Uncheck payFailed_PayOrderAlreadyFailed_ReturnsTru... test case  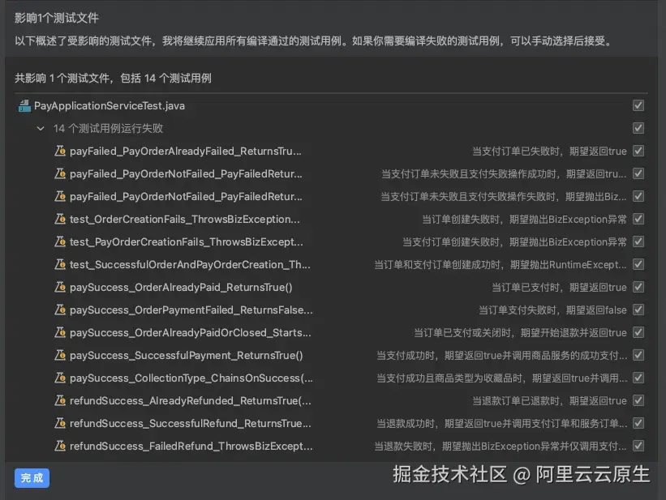click(x=638, y=151)
